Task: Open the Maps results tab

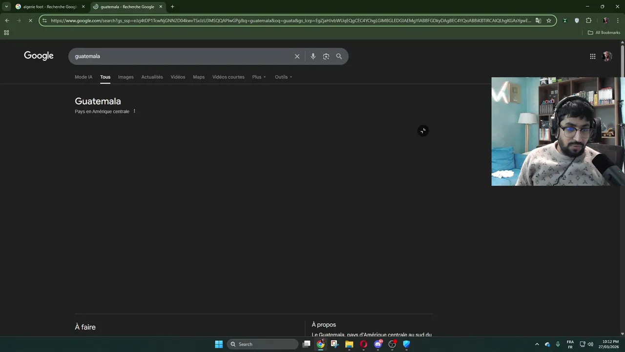Action: [x=199, y=77]
